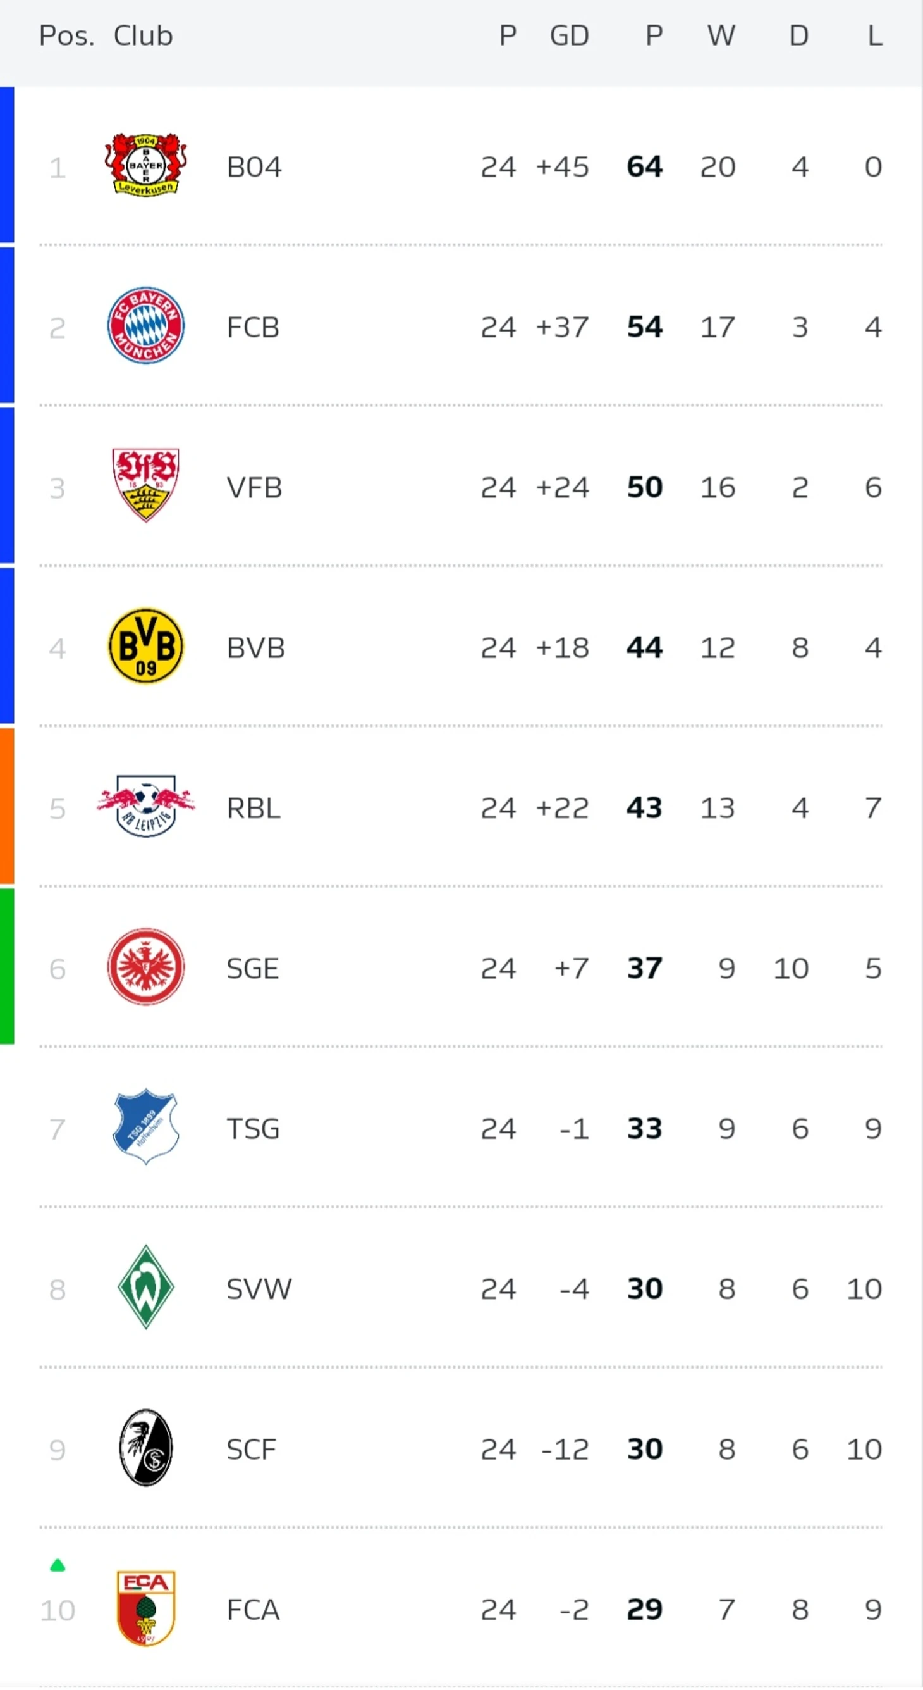Open the B04 team name link

(254, 166)
